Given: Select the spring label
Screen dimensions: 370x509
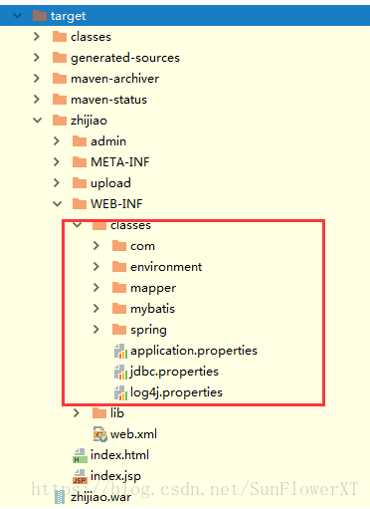Looking at the screenshot, I should 148,330.
